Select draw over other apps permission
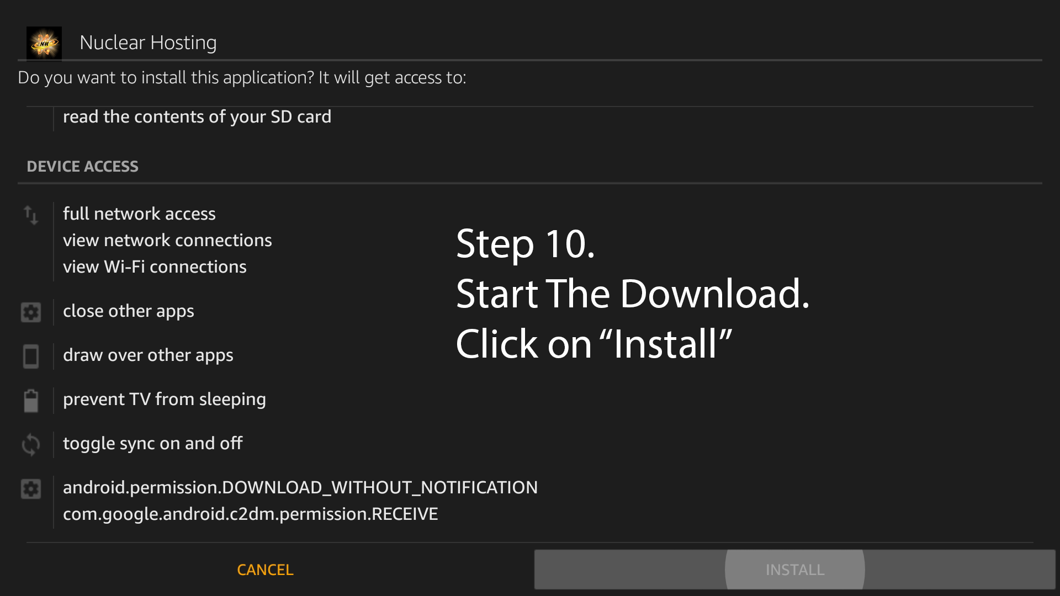 (148, 355)
